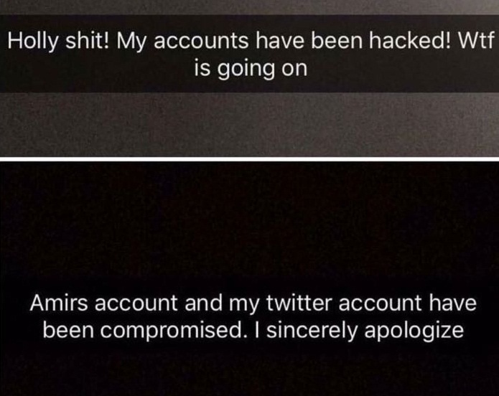Tap the word "Amirs" in the bottom caption
This screenshot has height=396, width=499.
click(x=59, y=303)
